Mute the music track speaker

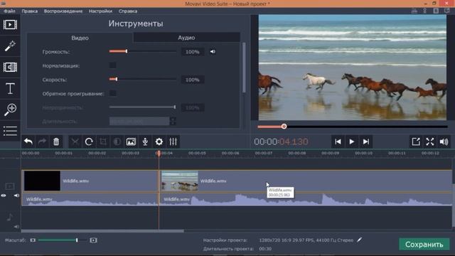(x=16, y=226)
